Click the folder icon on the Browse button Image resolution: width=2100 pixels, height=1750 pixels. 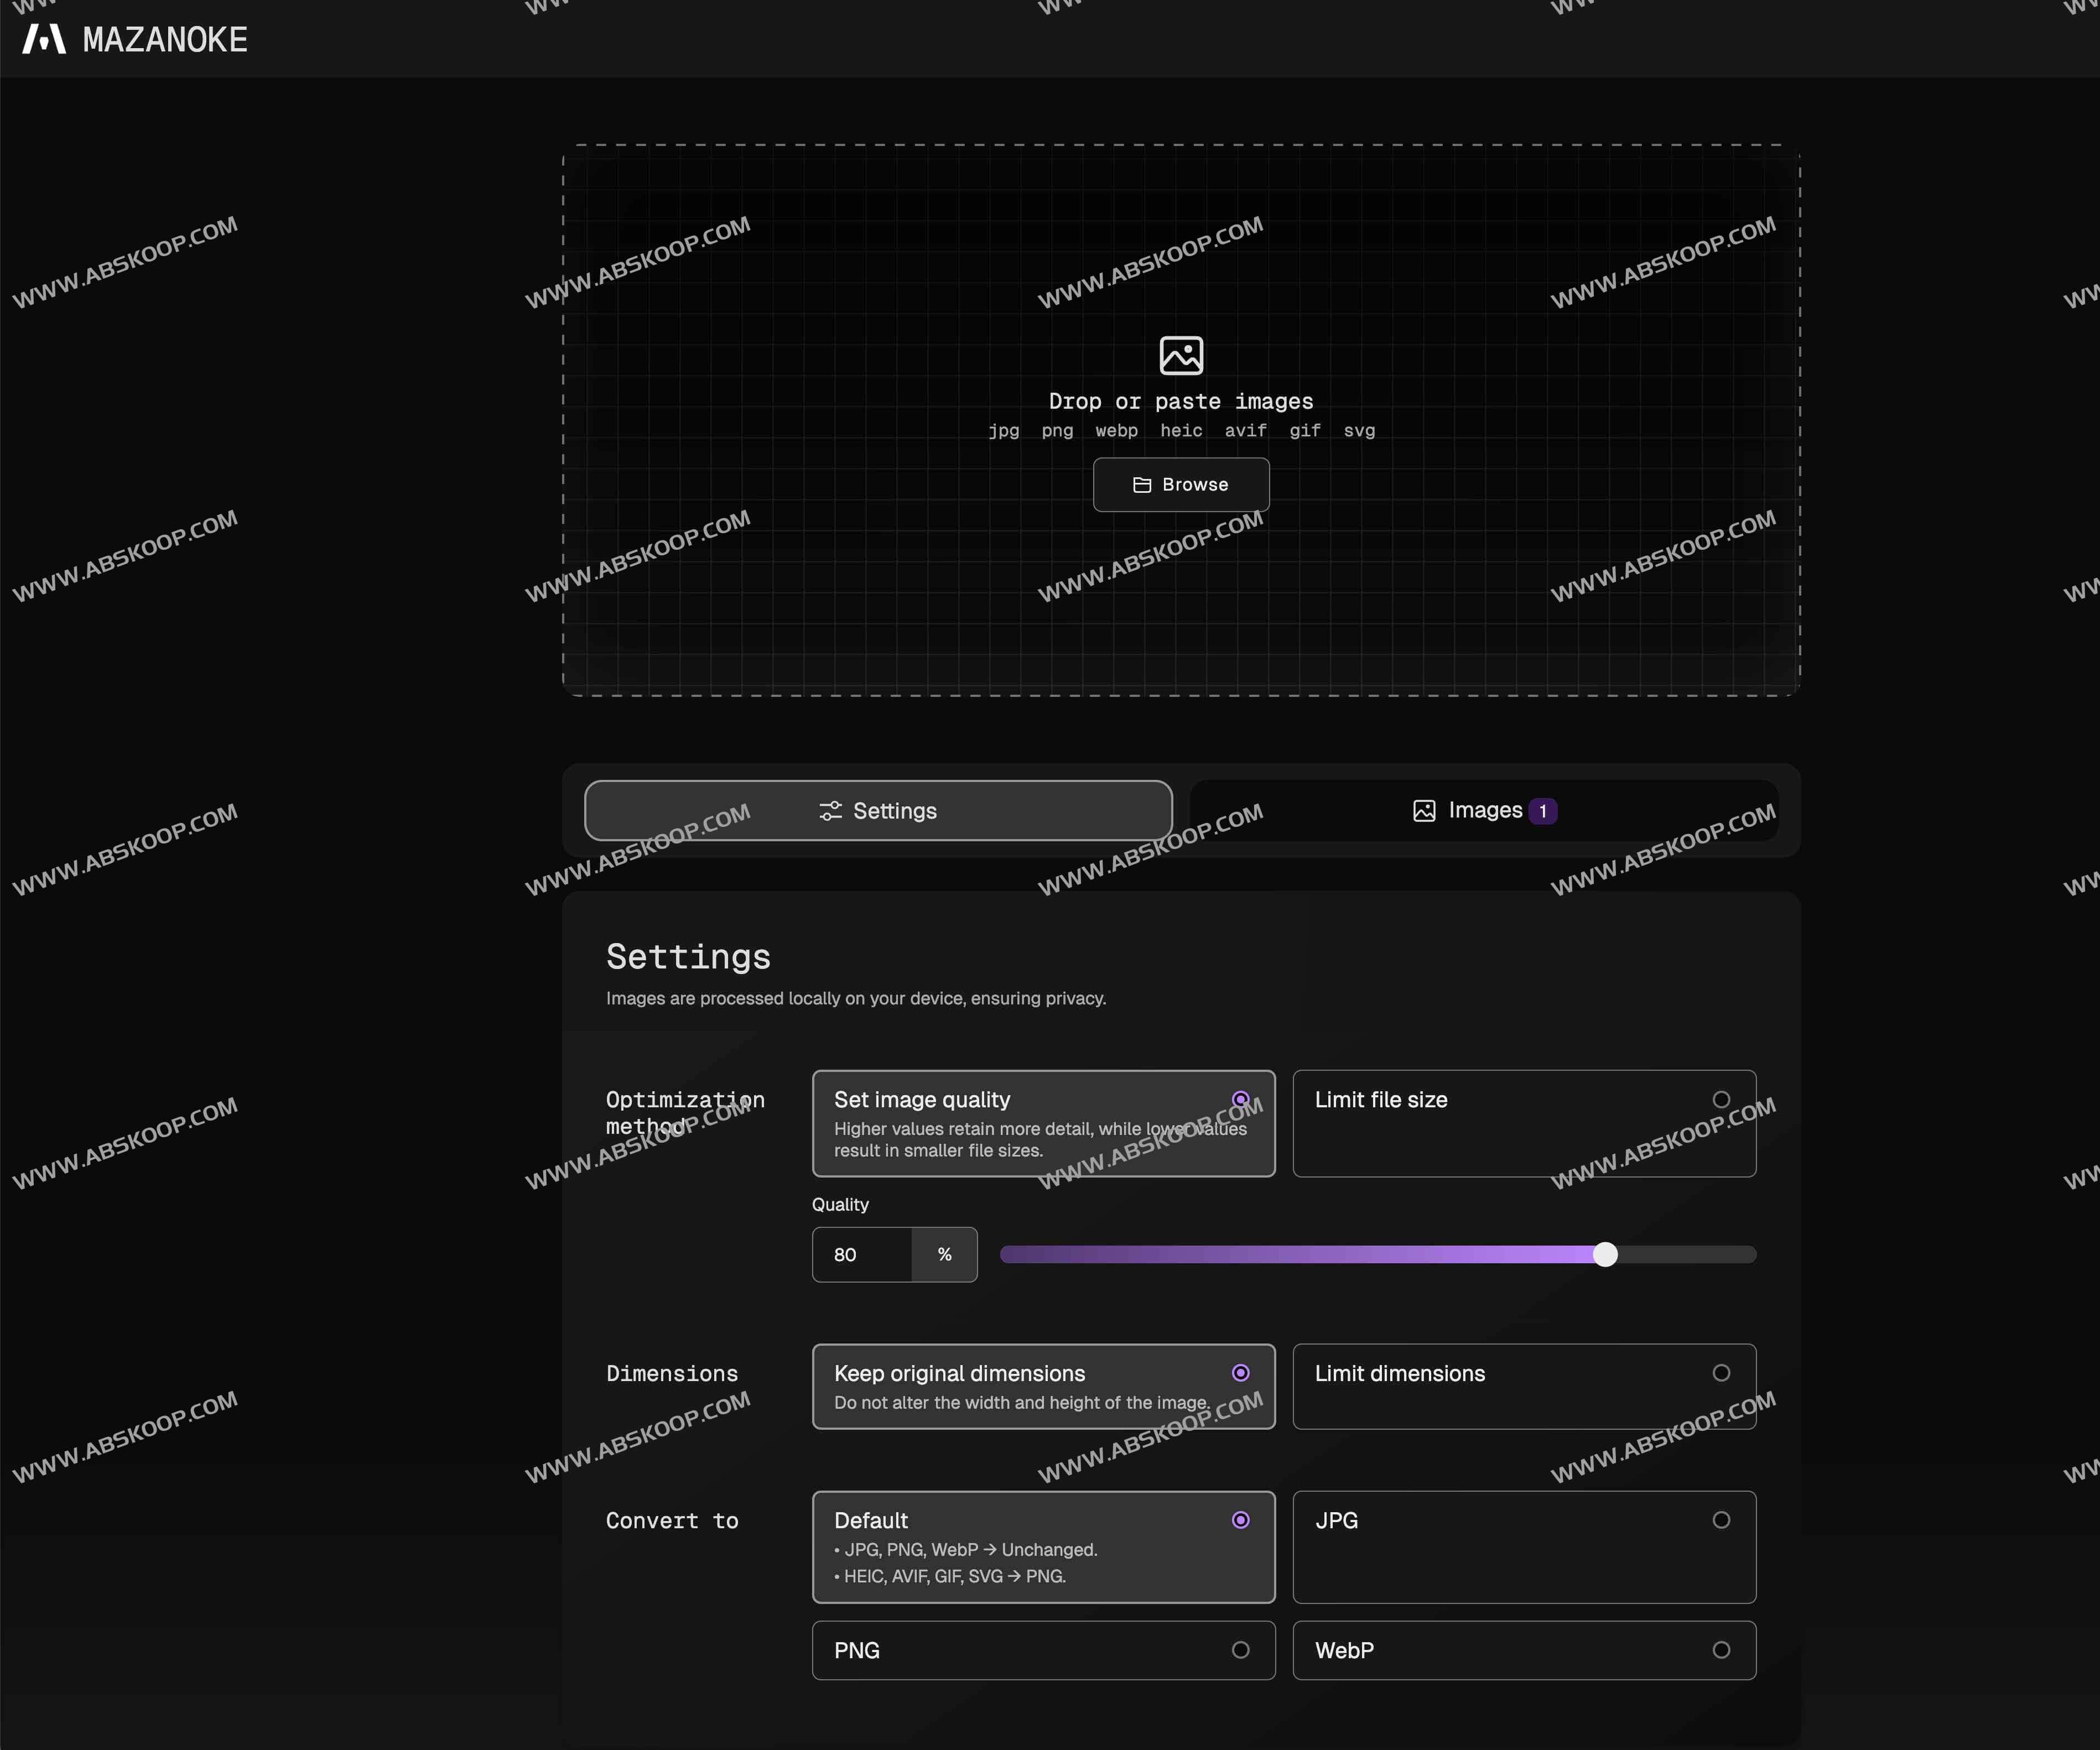(1142, 485)
